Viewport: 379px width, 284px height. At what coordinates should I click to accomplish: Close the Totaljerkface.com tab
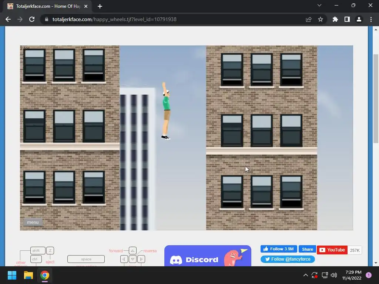(86, 6)
